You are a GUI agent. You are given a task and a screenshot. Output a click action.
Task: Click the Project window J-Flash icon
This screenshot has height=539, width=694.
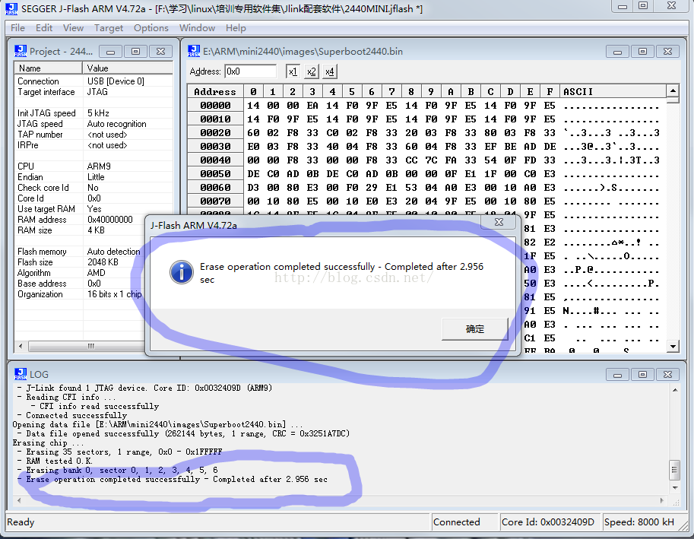click(x=21, y=51)
